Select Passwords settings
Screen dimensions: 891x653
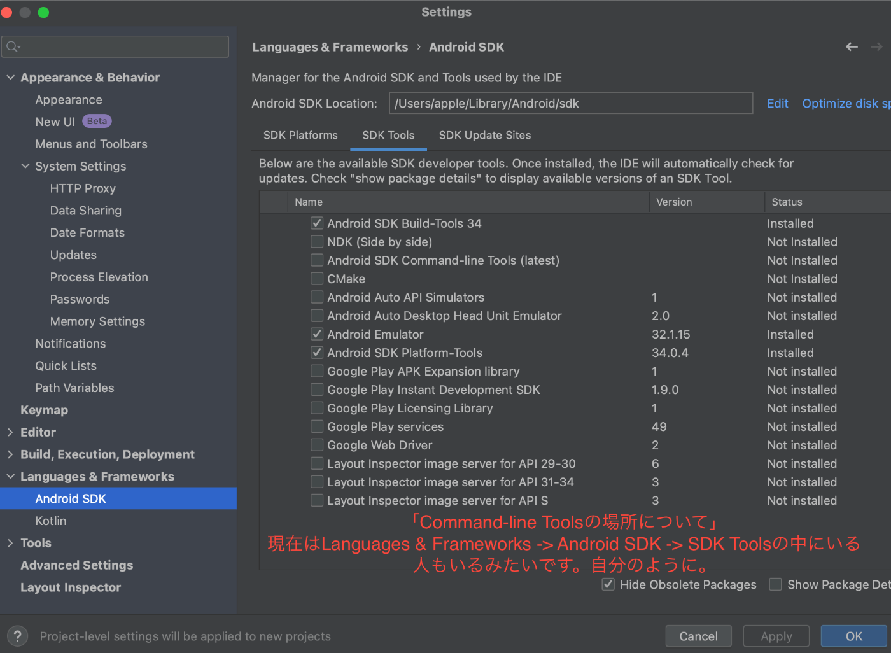(80, 299)
